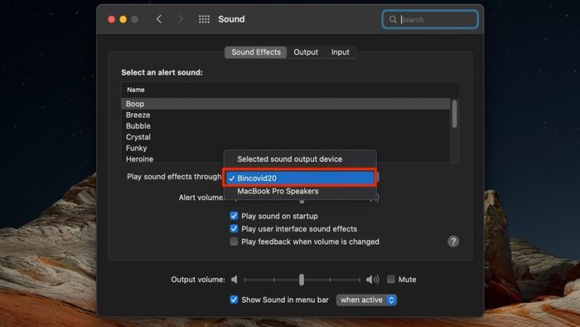580x327 pixels.
Task: Select the Boop alert sound
Action: click(x=286, y=104)
